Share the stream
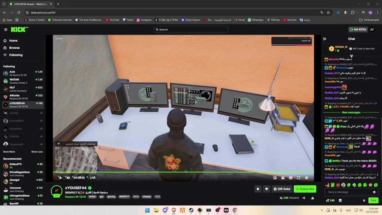 [304, 198]
